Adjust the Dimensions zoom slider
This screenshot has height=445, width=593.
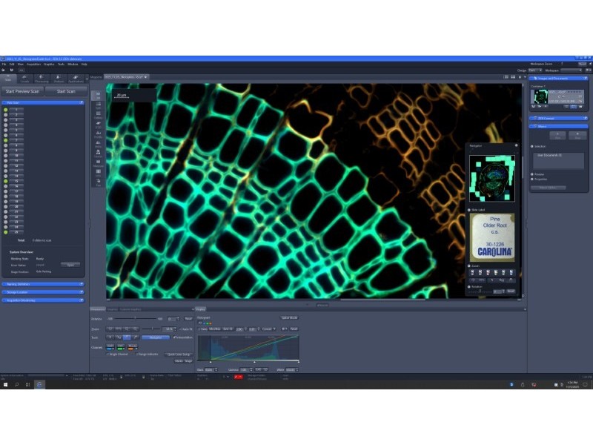(x=152, y=329)
